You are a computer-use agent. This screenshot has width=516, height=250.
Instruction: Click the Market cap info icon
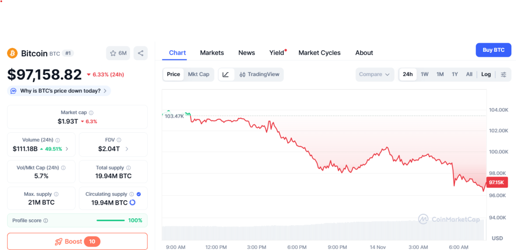tap(91, 113)
